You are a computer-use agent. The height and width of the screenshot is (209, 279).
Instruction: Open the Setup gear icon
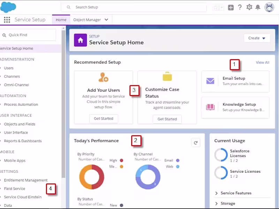(249, 7)
